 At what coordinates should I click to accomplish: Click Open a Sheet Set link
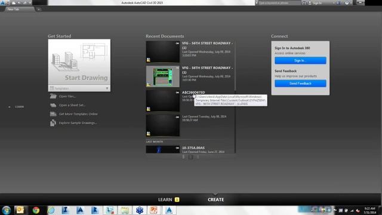point(72,105)
